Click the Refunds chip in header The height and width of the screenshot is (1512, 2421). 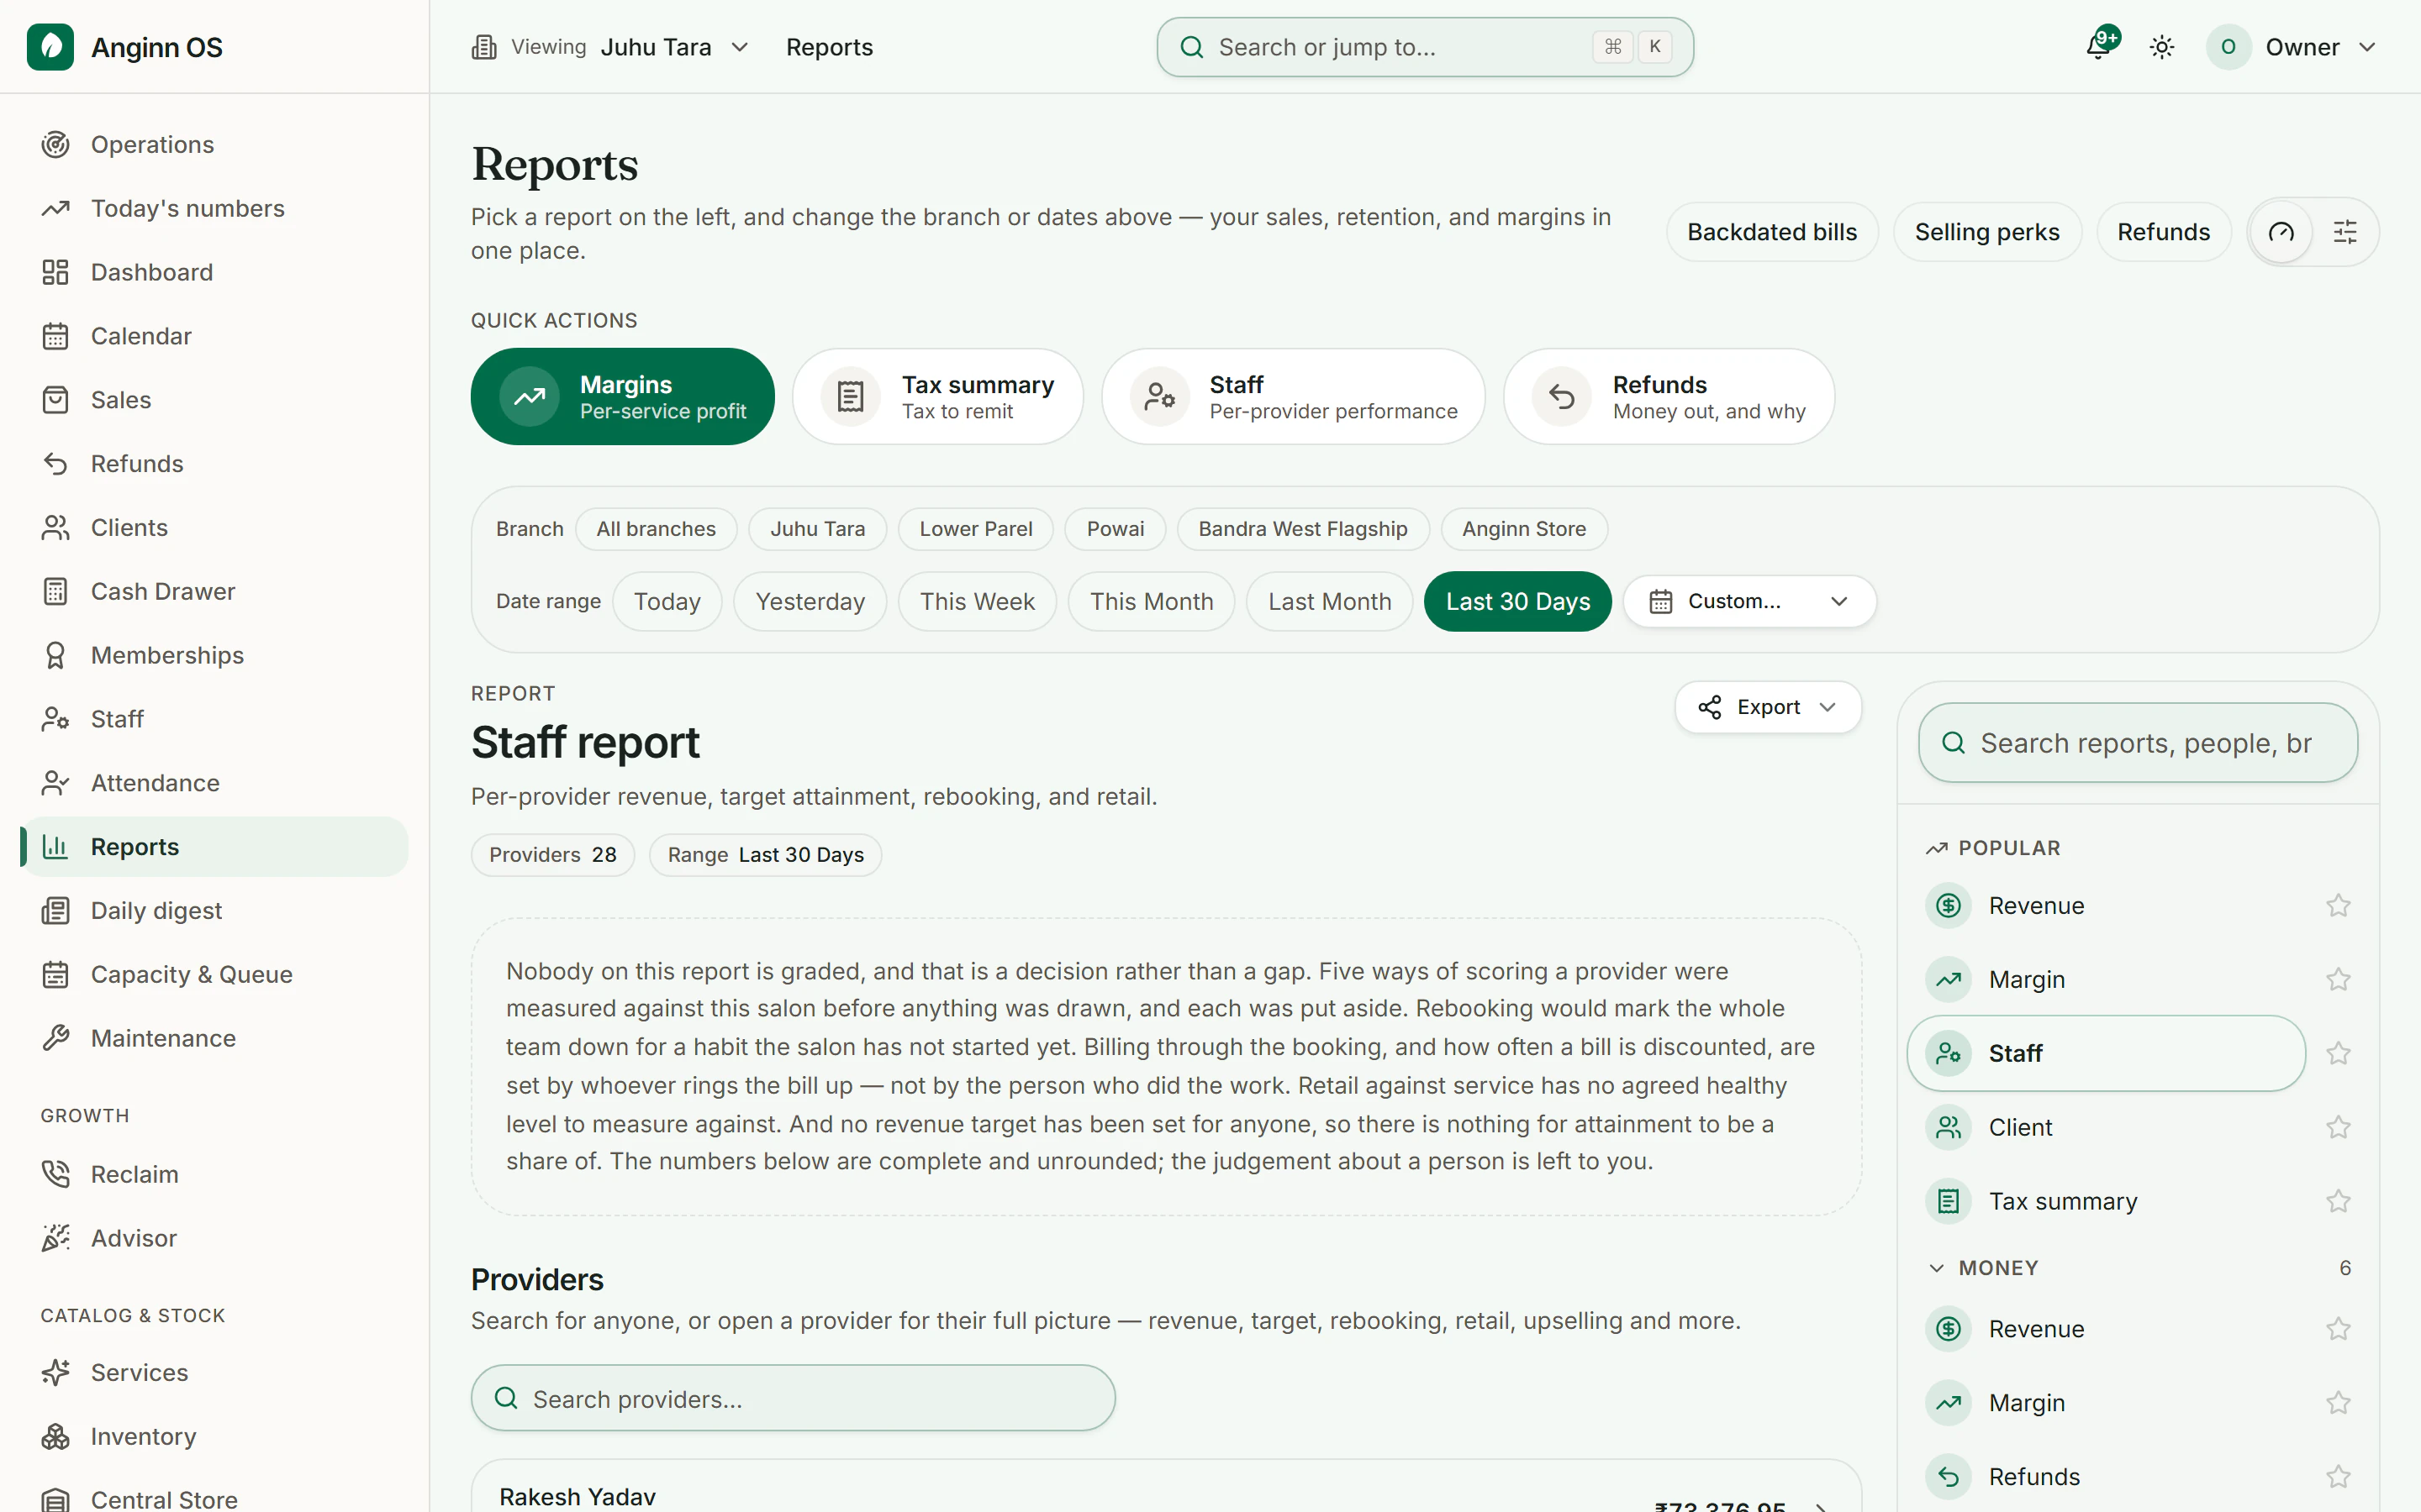tap(2163, 232)
